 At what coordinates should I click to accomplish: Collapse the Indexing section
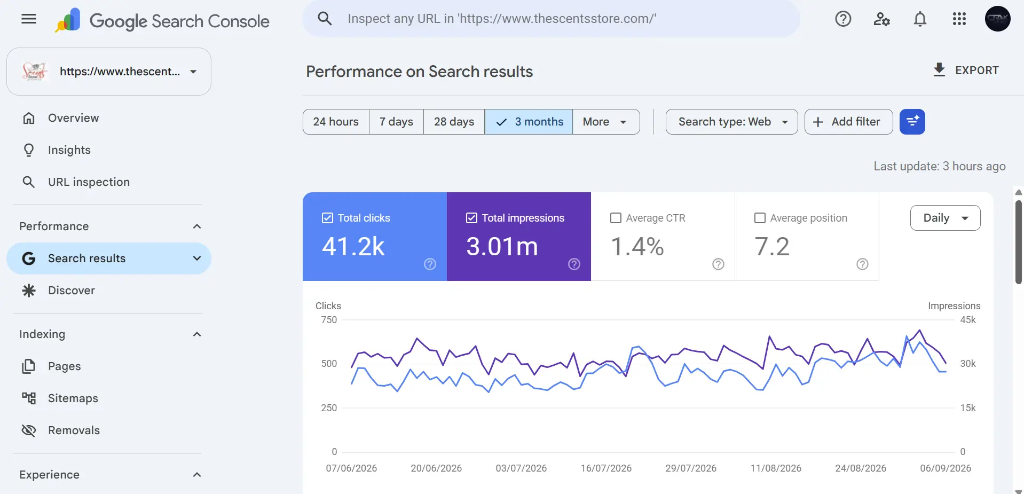[x=197, y=334]
